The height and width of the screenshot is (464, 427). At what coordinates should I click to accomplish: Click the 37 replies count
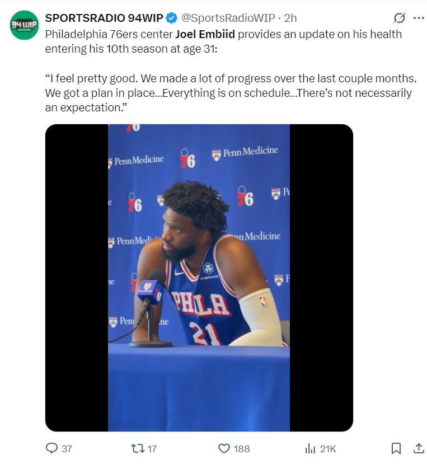[x=67, y=449]
